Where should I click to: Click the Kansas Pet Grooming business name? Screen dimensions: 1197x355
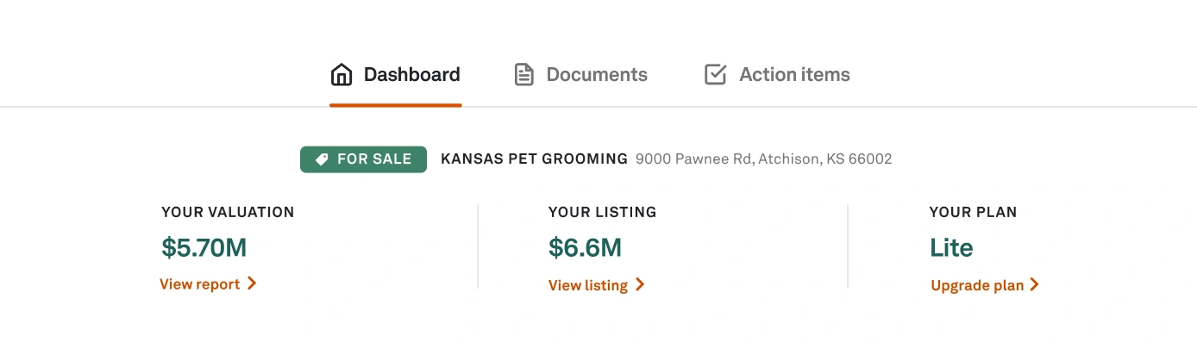[x=534, y=159]
